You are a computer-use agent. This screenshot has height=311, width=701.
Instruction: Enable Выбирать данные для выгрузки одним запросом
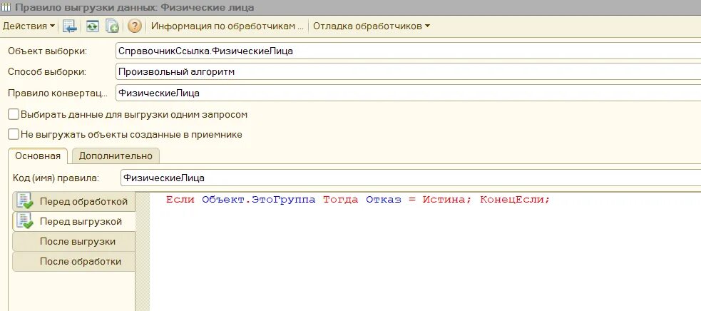pyautogui.click(x=14, y=115)
